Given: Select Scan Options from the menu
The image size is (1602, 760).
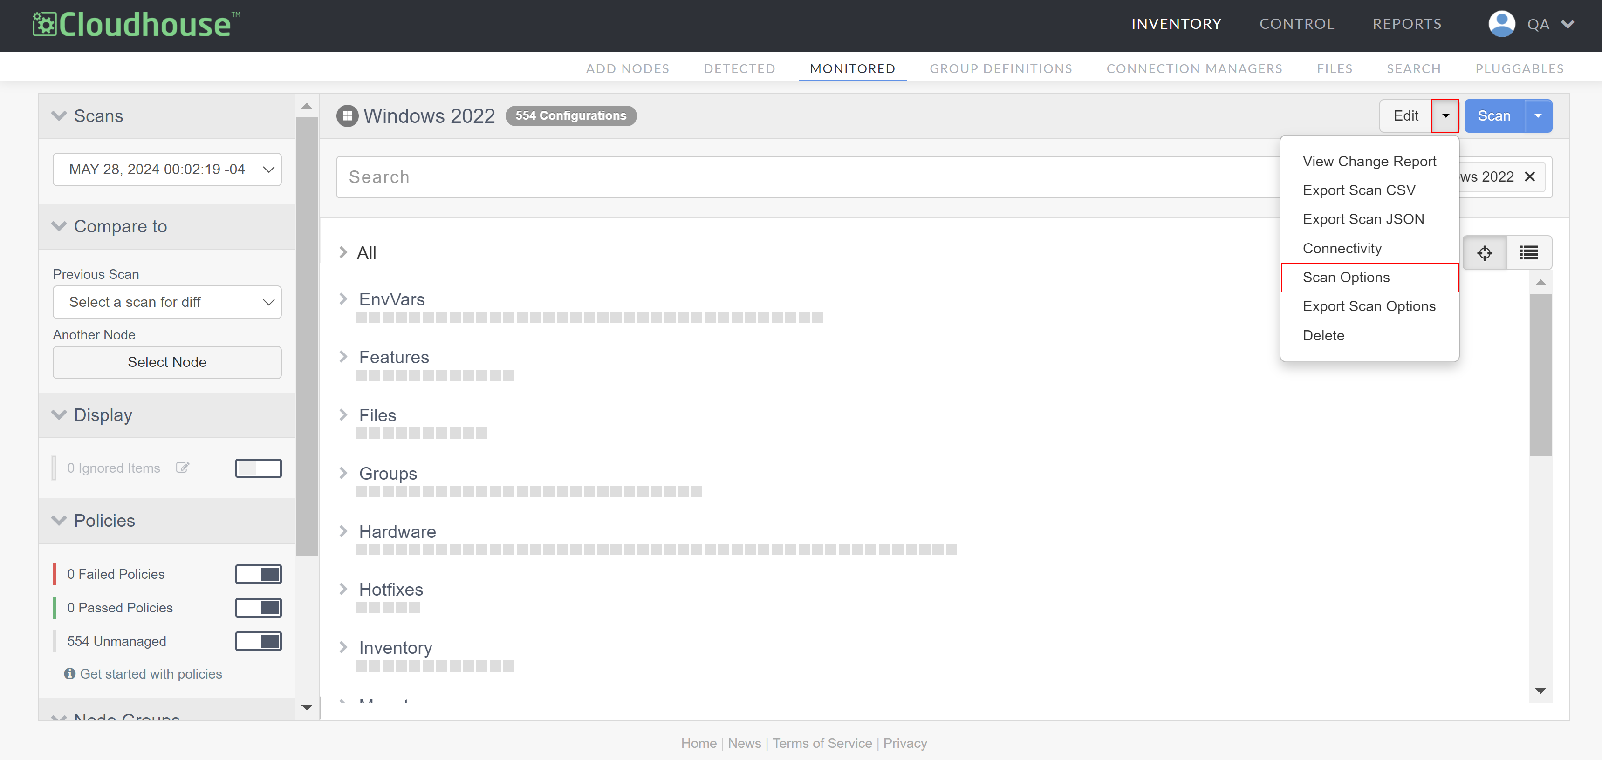Looking at the screenshot, I should 1369,277.
